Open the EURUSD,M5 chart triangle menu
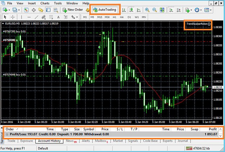The width and height of the screenshot is (225, 152). 3,23
